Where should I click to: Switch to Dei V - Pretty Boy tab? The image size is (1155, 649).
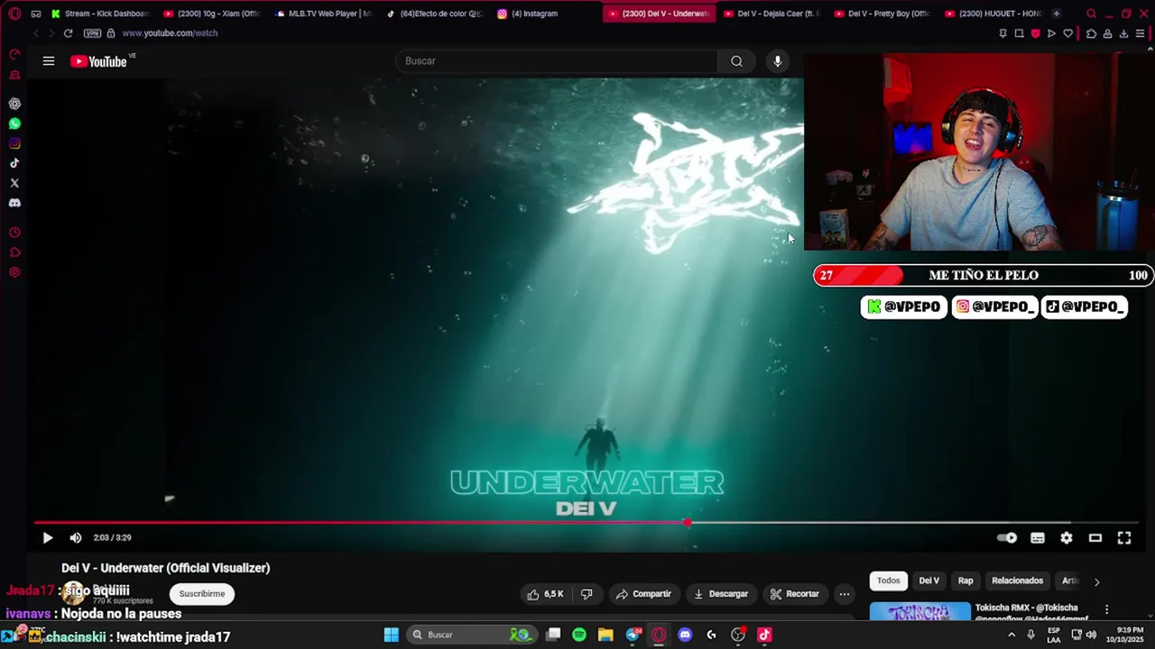pos(882,14)
